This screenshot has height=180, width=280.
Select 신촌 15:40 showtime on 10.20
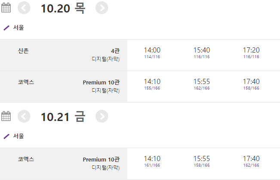[x=202, y=53]
